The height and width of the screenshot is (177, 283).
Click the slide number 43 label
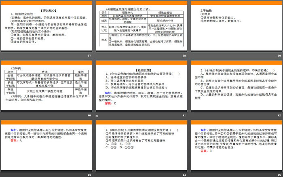point(89,175)
